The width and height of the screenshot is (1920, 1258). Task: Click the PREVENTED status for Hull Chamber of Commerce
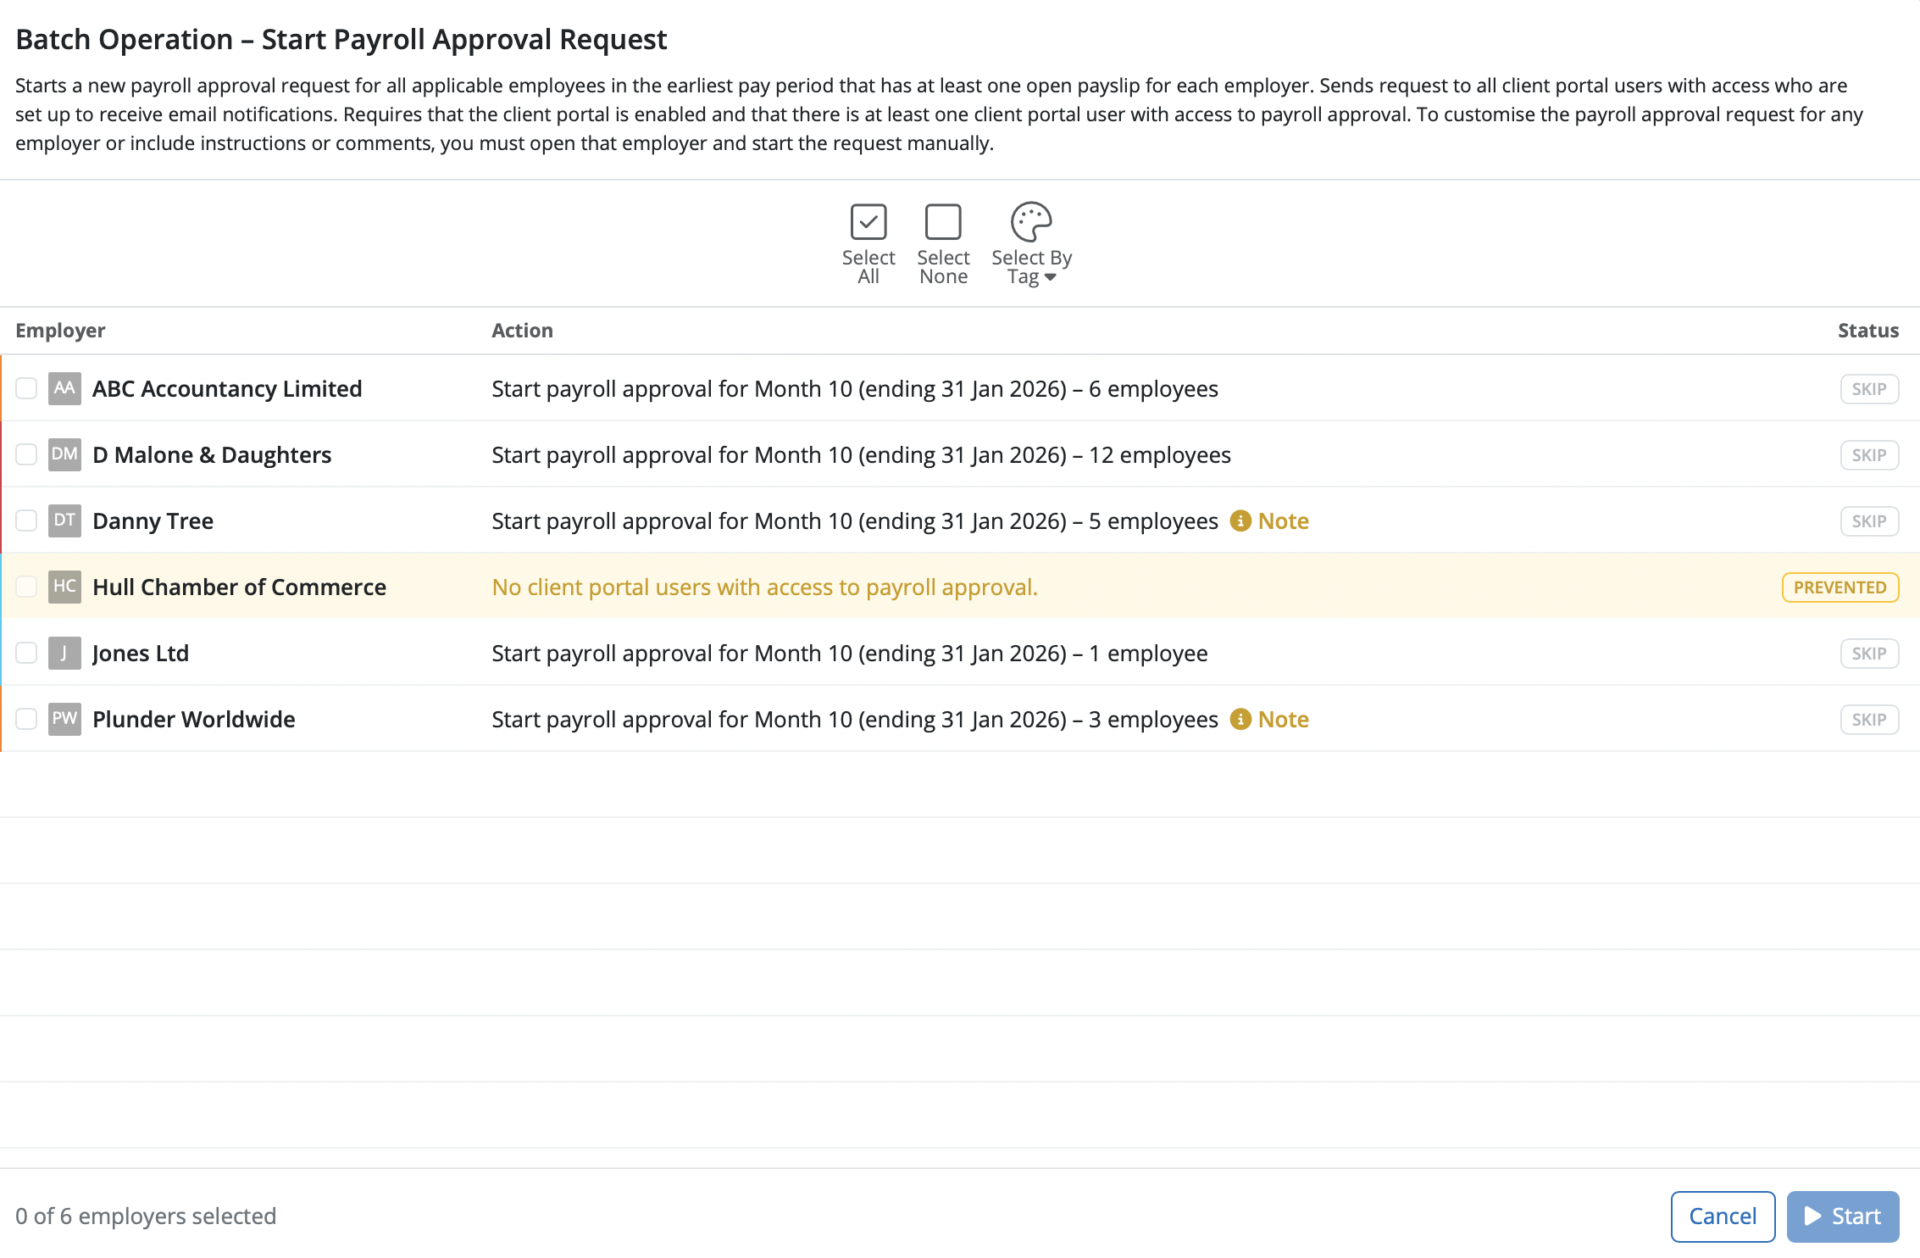coord(1840,587)
